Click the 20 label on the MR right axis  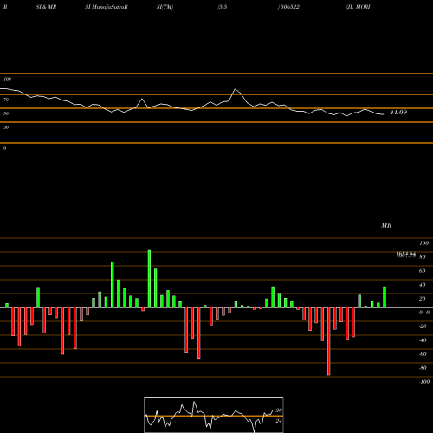[423, 299]
